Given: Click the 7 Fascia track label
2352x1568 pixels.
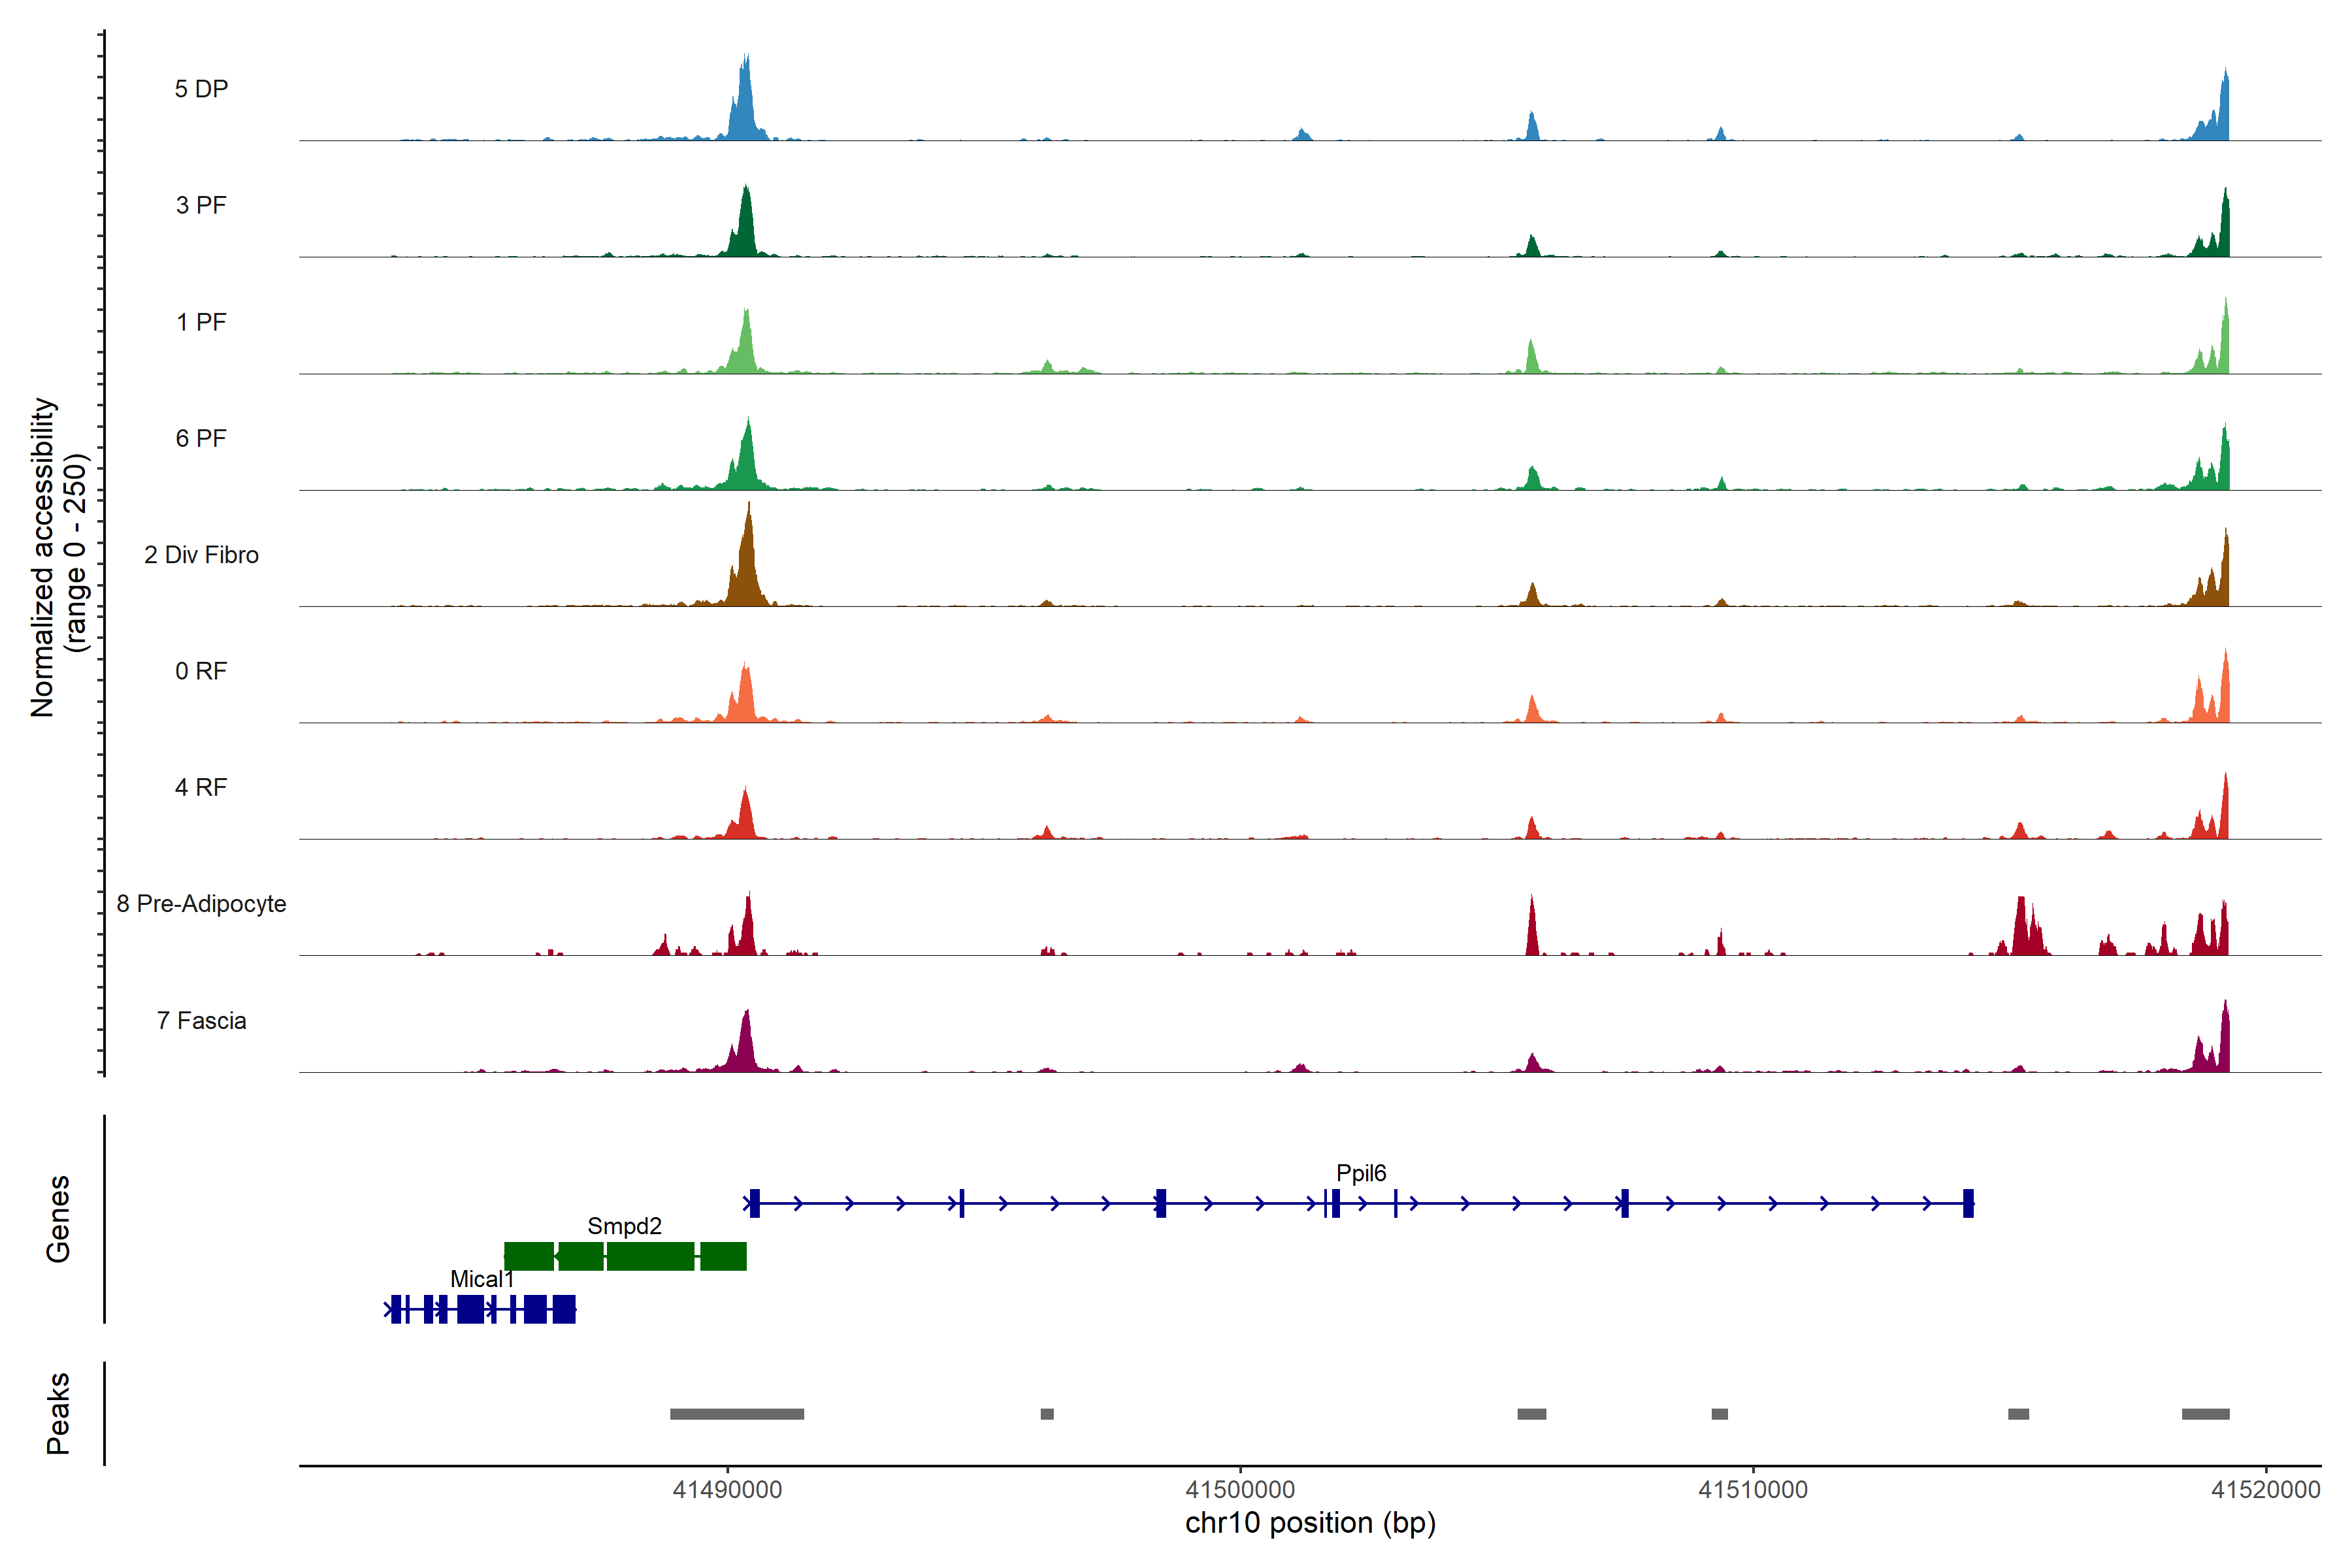Looking at the screenshot, I should click(201, 1021).
